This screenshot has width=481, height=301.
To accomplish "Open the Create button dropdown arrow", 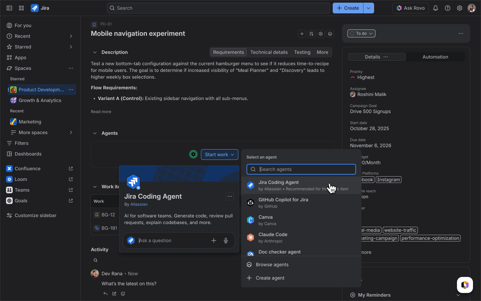I will pyautogui.click(x=368, y=8).
